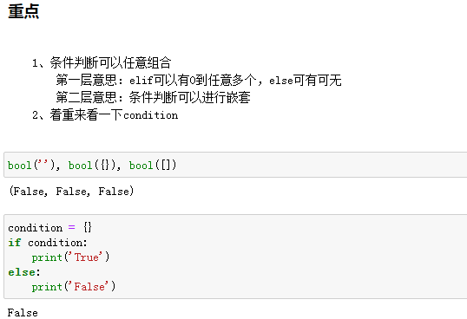Select the (False, False, False) output text
Viewport: 467px width, 319px height.
71,192
